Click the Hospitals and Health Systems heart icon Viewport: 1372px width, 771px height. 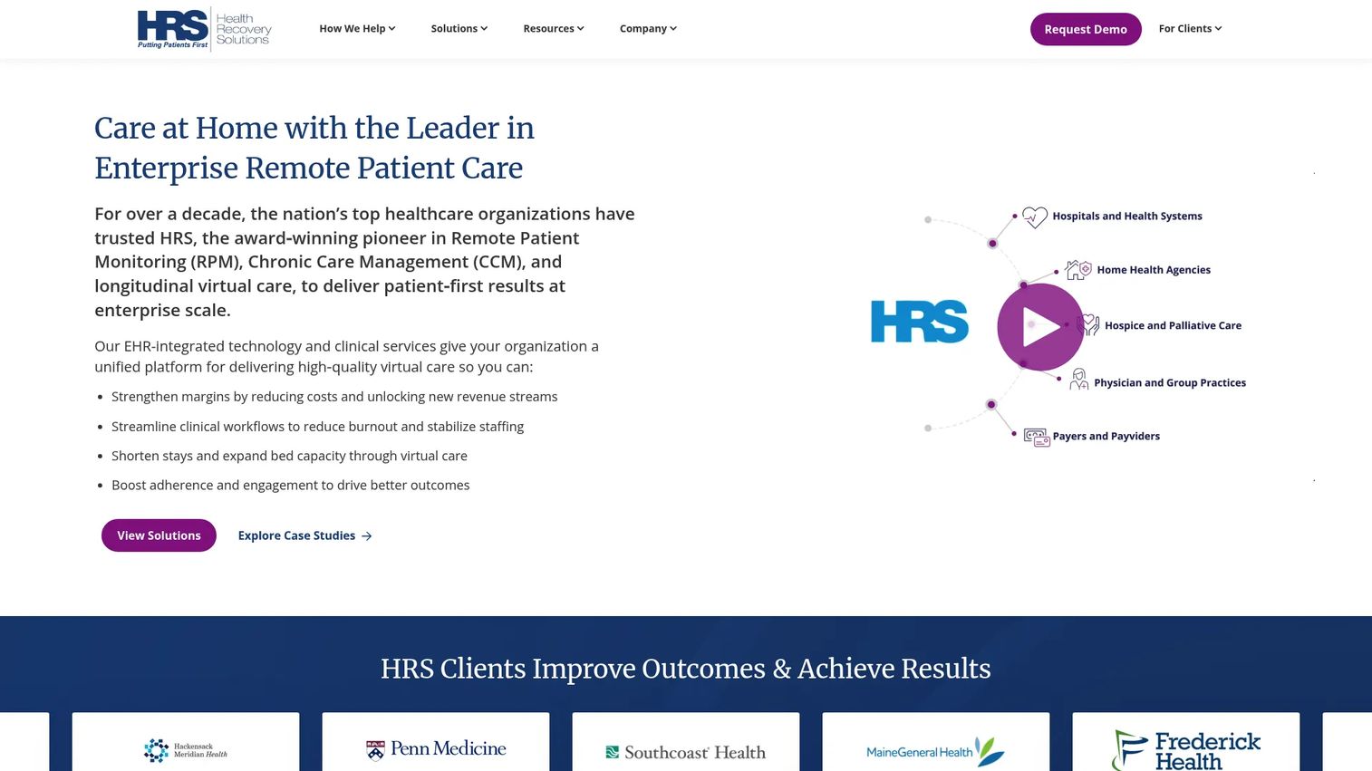pos(1035,217)
